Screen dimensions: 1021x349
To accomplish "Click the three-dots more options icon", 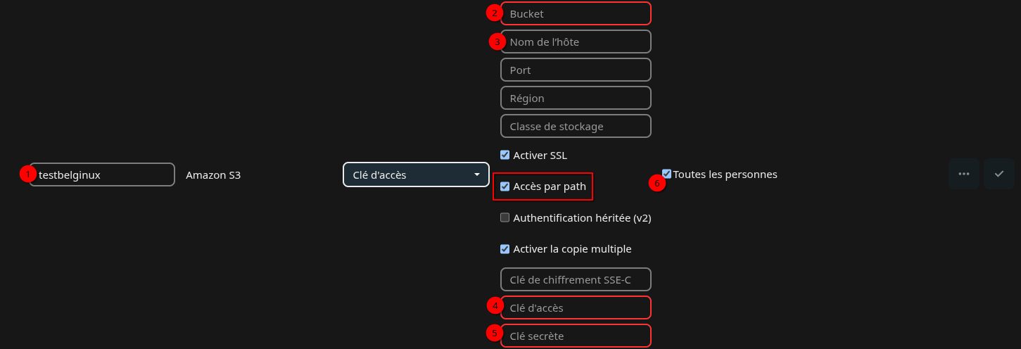I will [964, 174].
